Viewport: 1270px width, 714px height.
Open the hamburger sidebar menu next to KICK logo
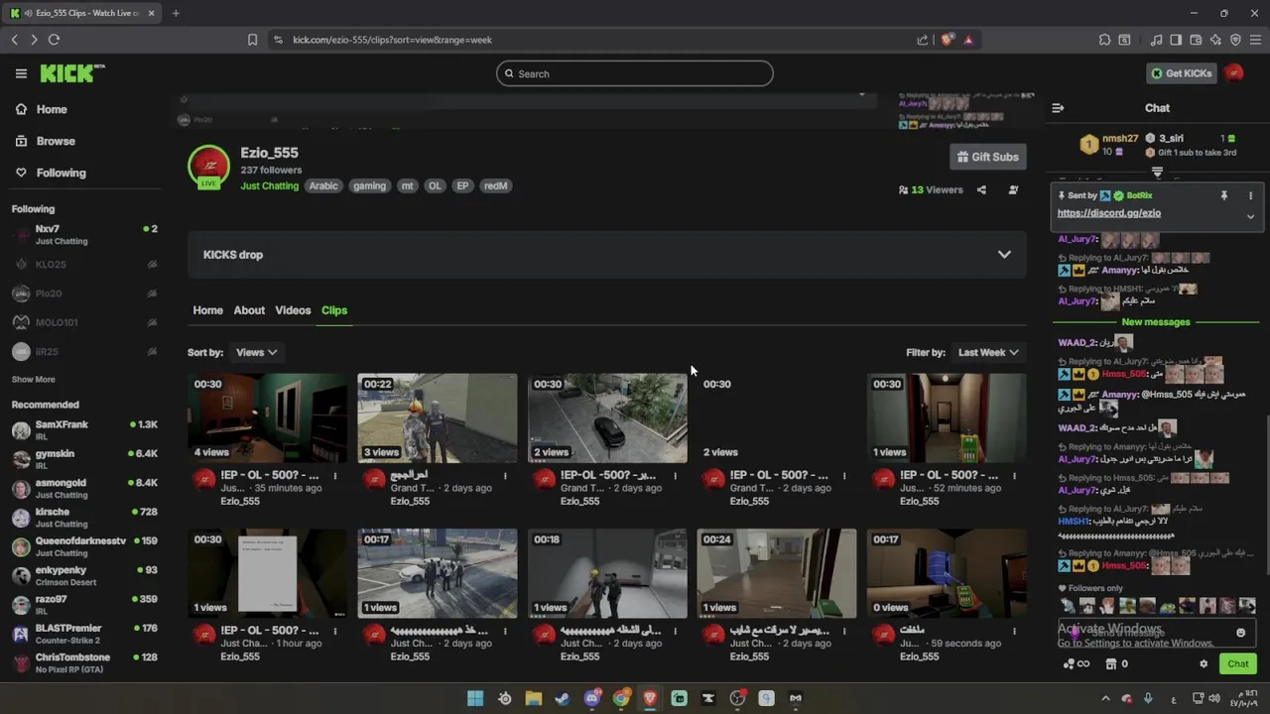[x=21, y=73]
